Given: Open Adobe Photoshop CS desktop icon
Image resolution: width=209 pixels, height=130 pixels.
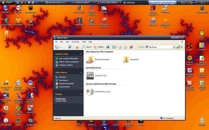Looking at the screenshot, I should coord(202,60).
